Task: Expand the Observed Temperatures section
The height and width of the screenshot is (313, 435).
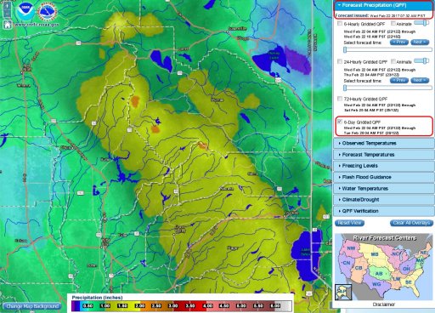Action: click(383, 143)
